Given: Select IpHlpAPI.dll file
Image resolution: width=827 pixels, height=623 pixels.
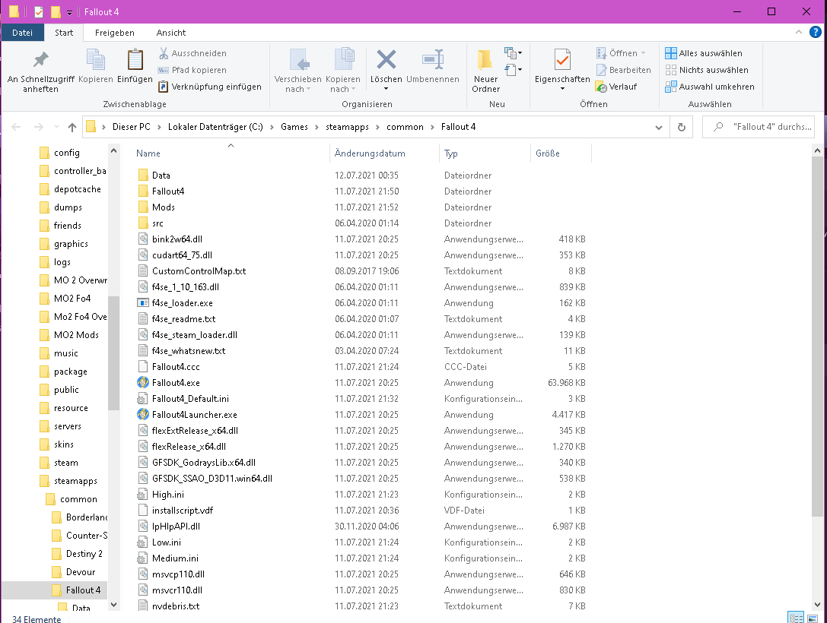Looking at the screenshot, I should (x=176, y=527).
